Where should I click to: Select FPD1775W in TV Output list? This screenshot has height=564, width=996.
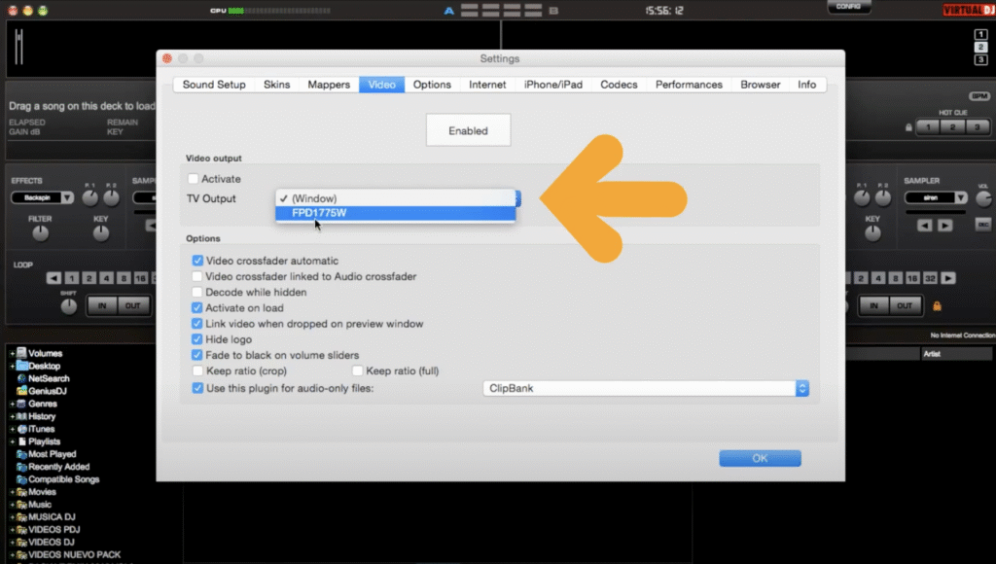(x=395, y=213)
